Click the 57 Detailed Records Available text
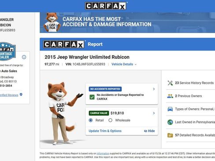Image resolution: width=215 pixels, height=161 pixels. click(x=195, y=135)
